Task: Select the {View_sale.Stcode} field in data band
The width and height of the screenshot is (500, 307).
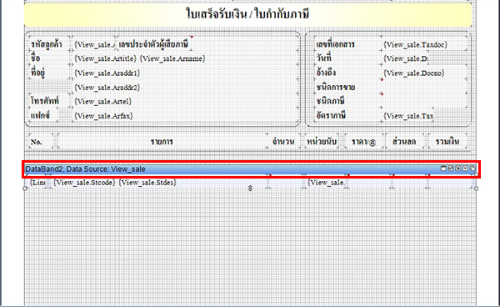Action: pos(84,182)
